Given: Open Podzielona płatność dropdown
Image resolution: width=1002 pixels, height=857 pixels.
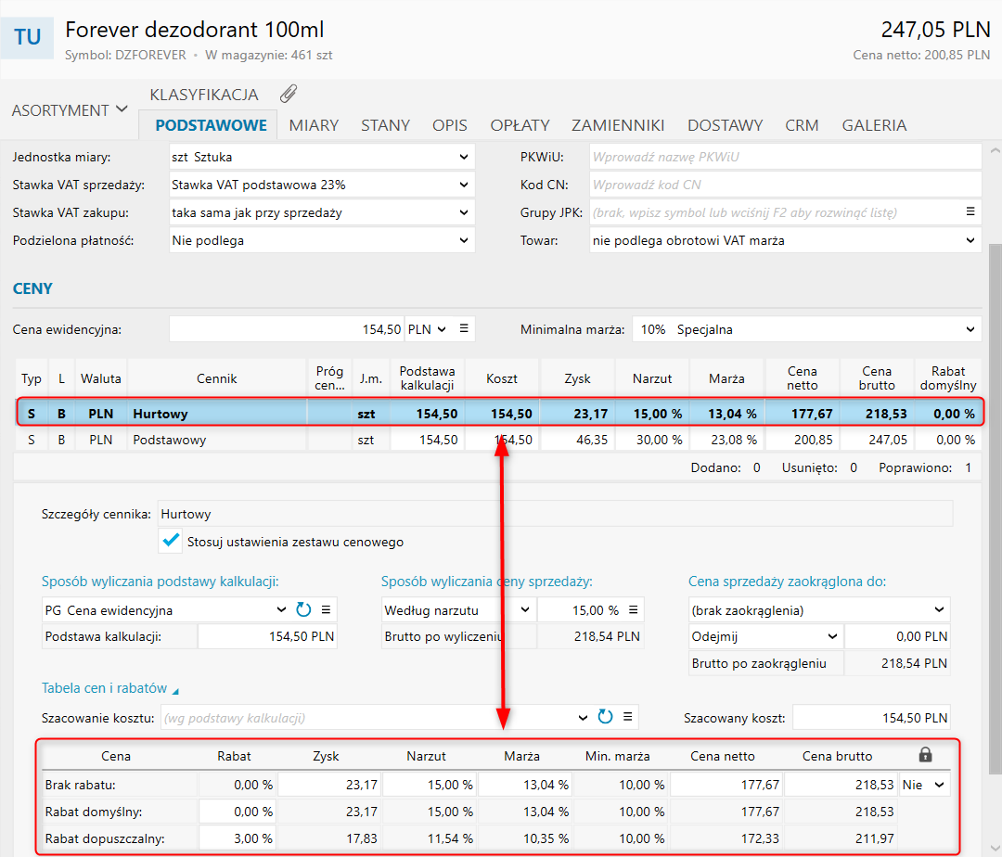Looking at the screenshot, I should pos(464,240).
